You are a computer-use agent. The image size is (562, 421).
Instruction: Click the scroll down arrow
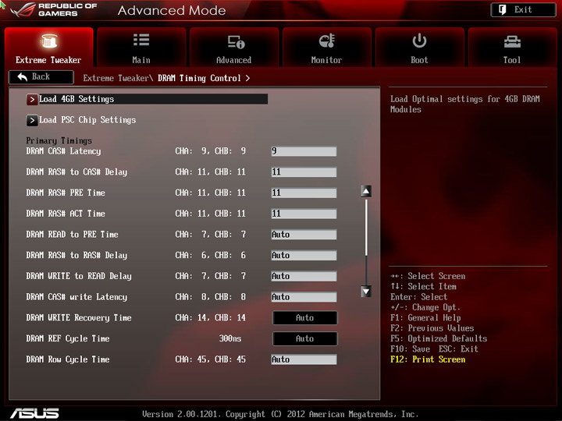point(366,292)
